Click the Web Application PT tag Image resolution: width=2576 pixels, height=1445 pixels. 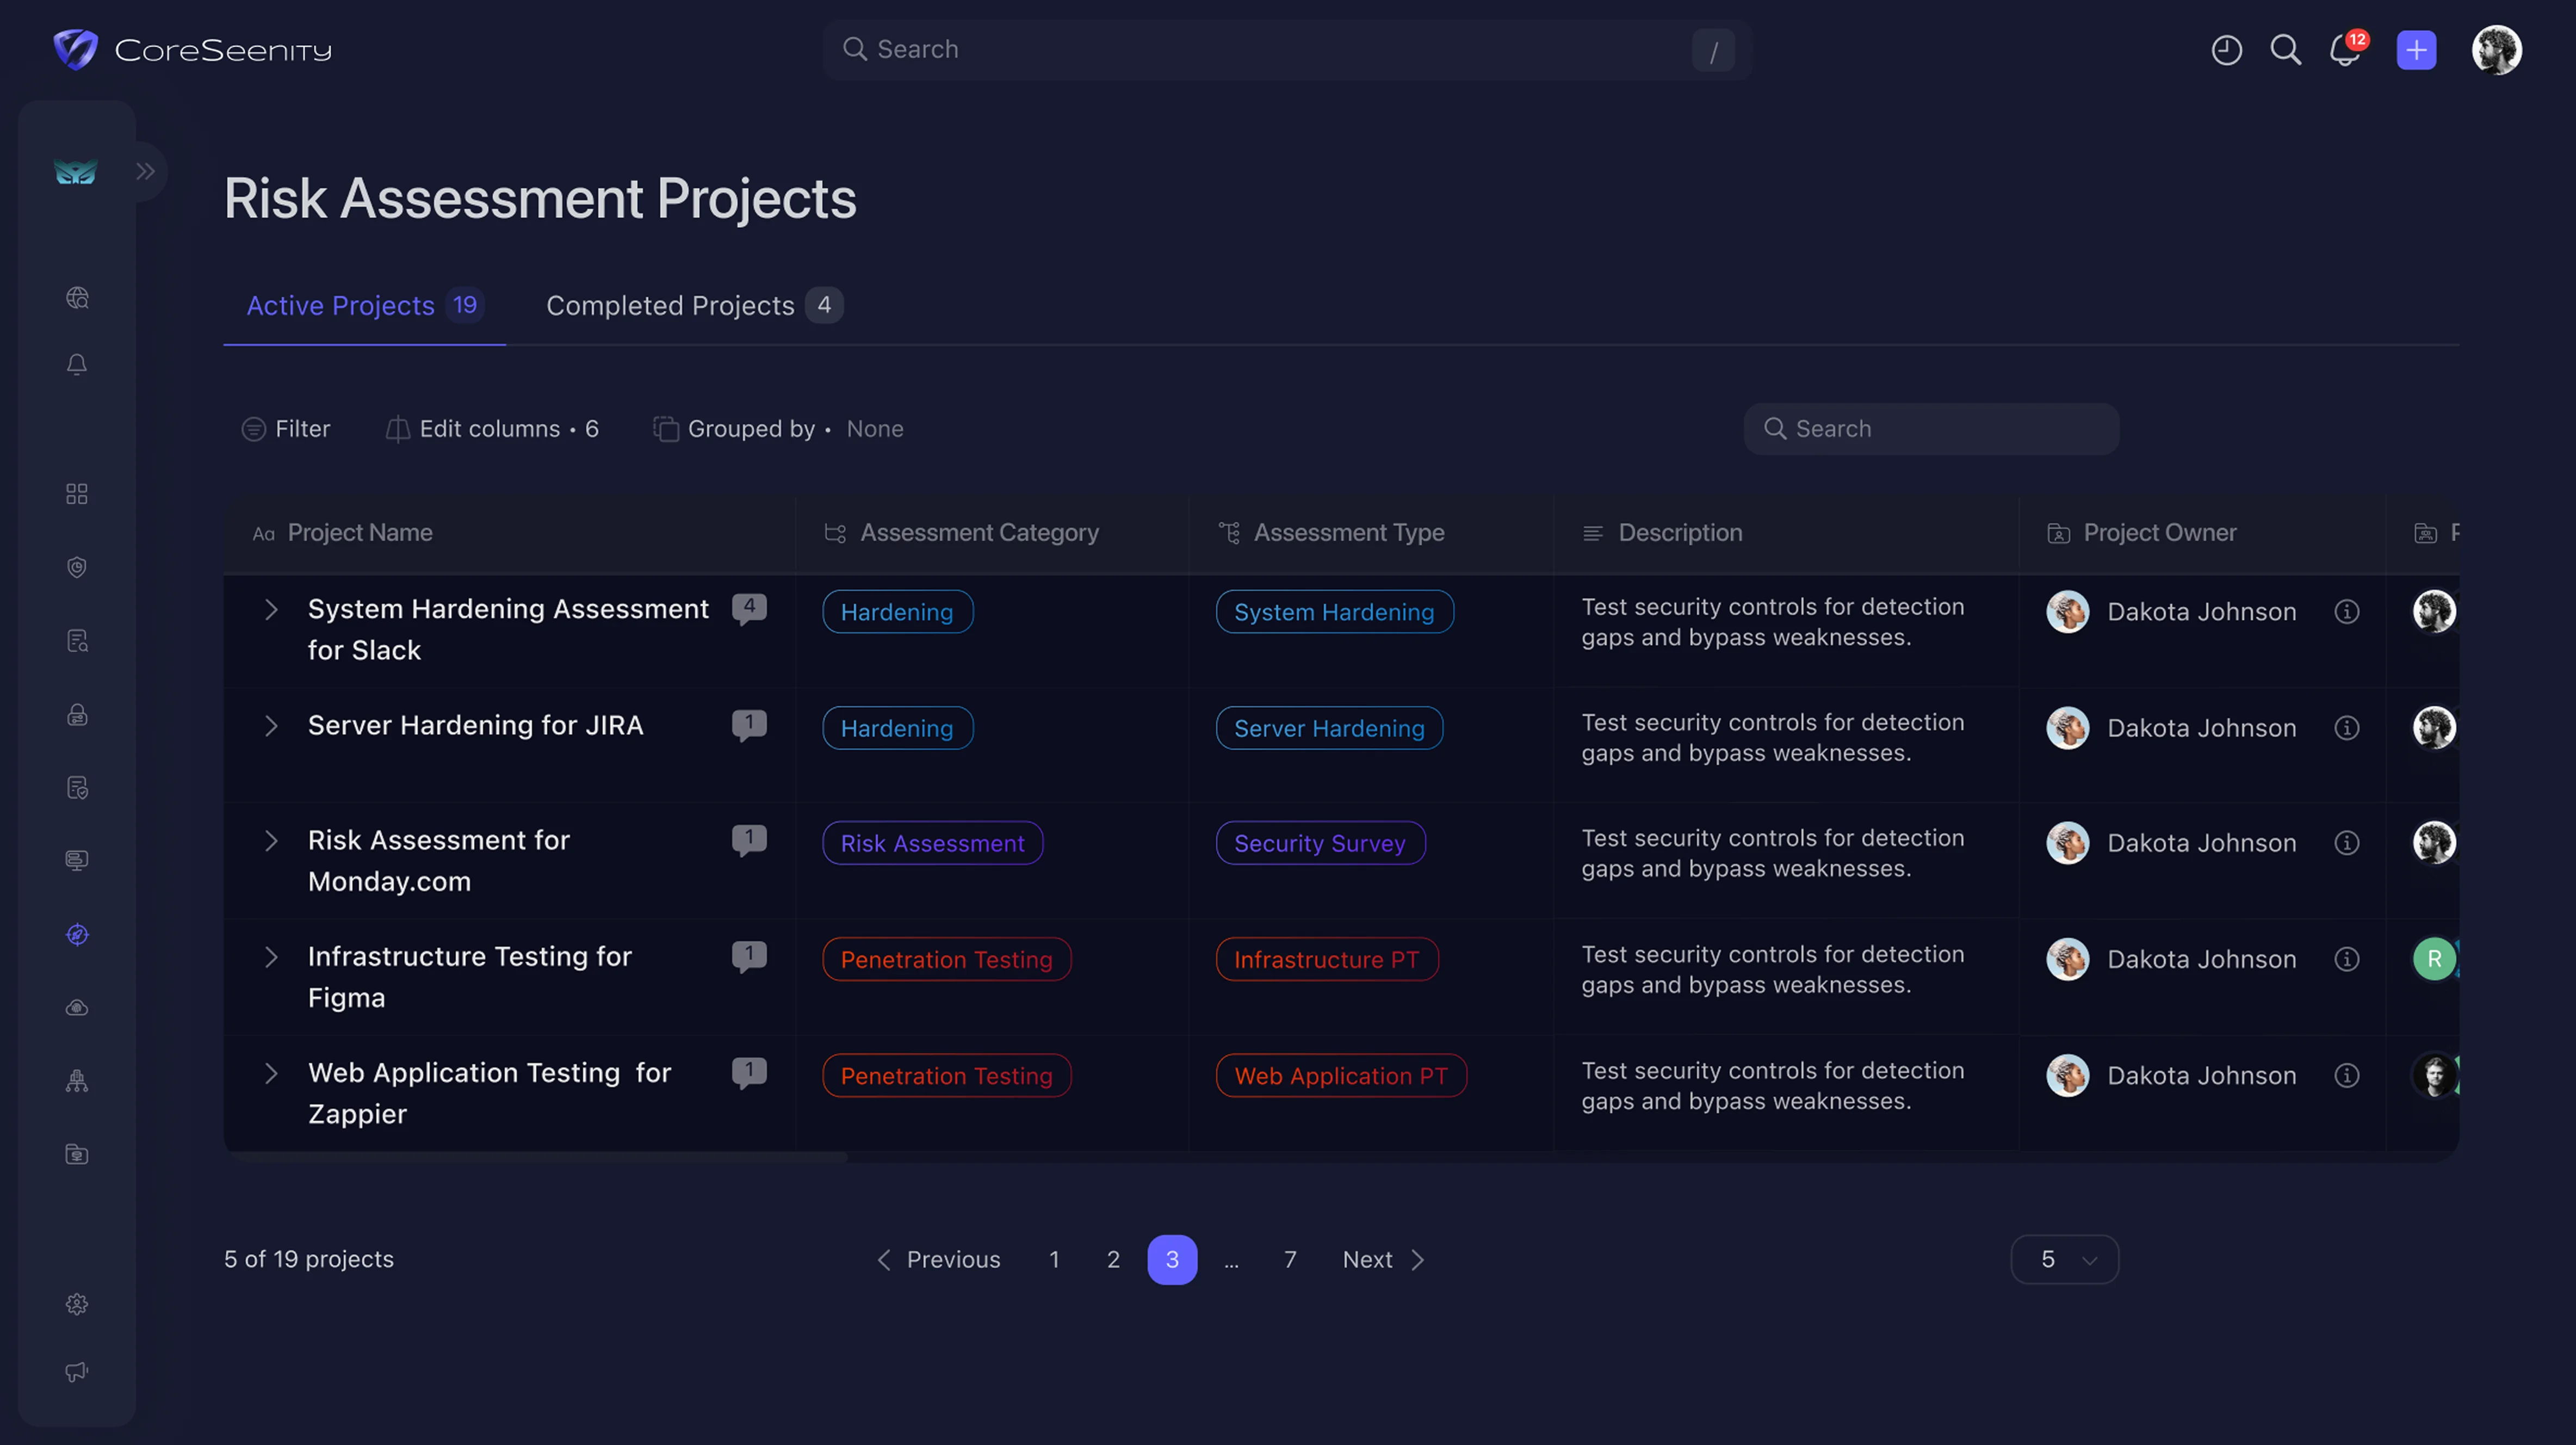tap(1341, 1076)
